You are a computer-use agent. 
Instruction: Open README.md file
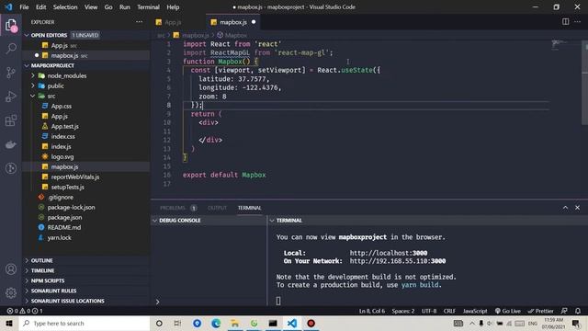[63, 227]
